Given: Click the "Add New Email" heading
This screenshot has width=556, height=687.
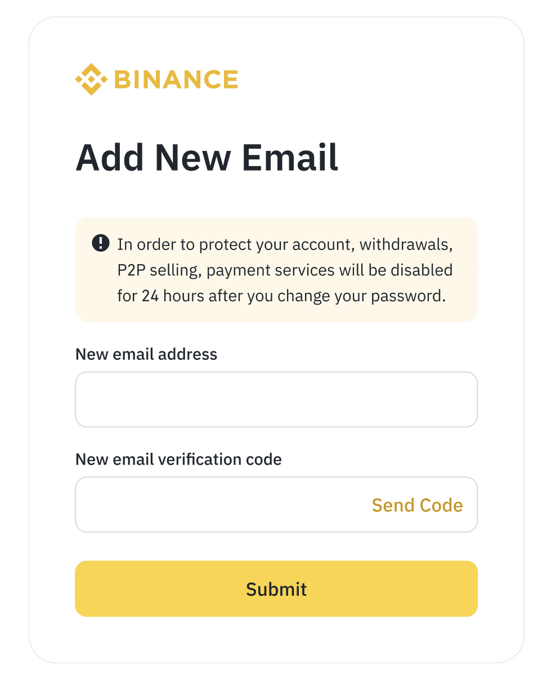Looking at the screenshot, I should 207,157.
